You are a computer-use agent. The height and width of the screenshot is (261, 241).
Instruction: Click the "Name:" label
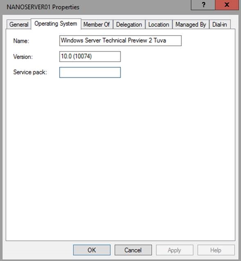click(x=21, y=41)
